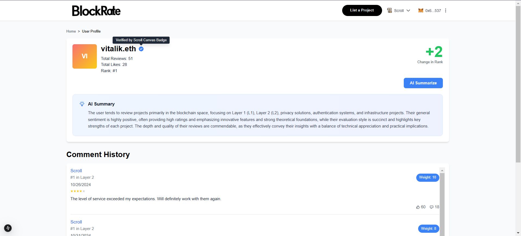The image size is (521, 236).
Task: Click the wallet address 0x6...537
Action: tap(433, 11)
